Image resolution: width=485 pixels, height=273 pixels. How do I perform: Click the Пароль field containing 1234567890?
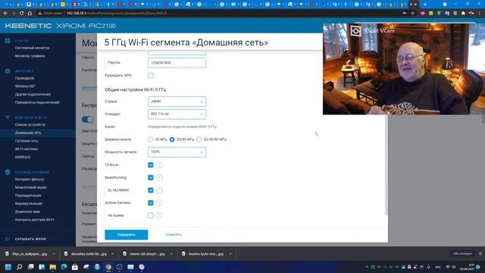[177, 63]
